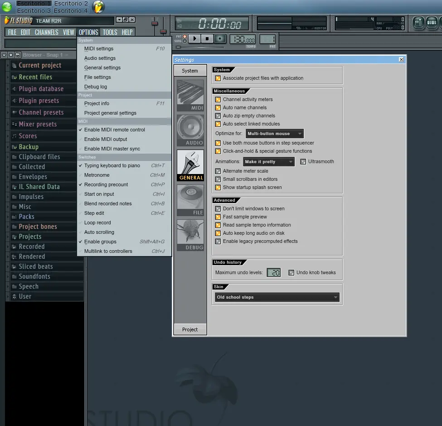Click the Sliced beats folder icon
Image resolution: width=442 pixels, height=426 pixels.
click(x=14, y=266)
